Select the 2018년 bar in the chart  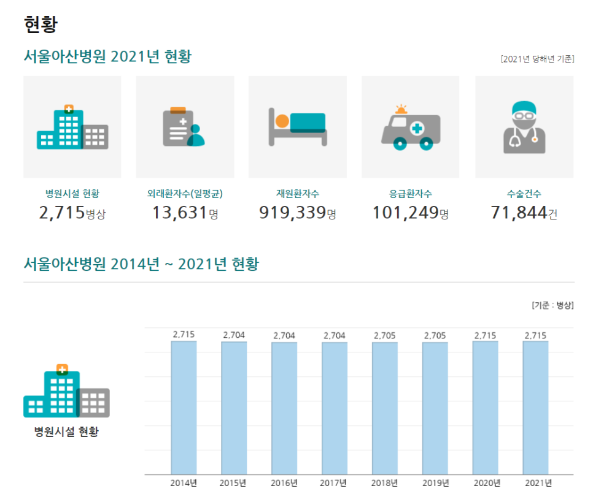[x=385, y=408]
